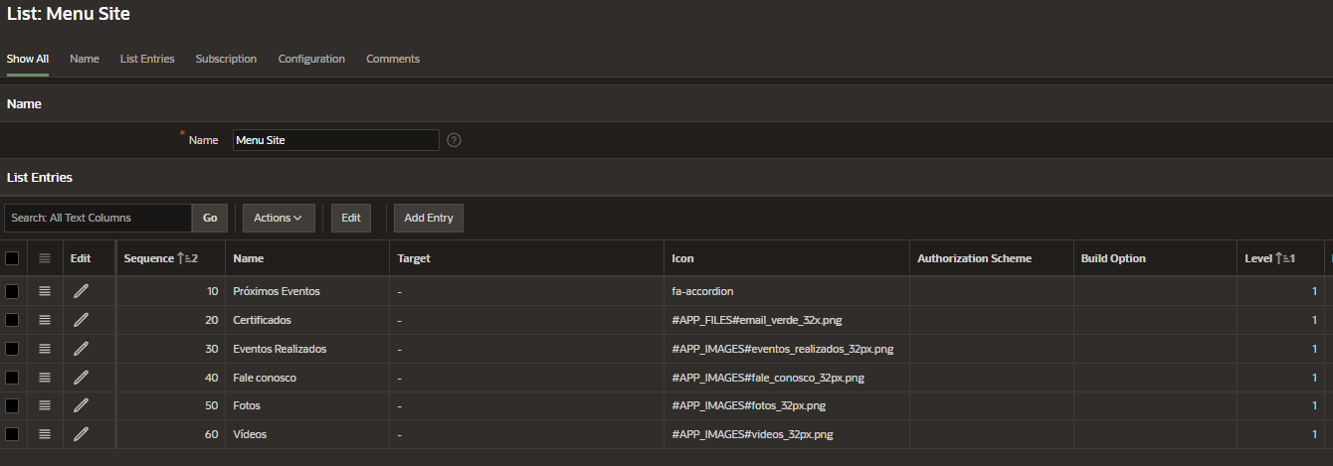
Task: Click pencil icon on Fale conosco row
Action: click(81, 378)
